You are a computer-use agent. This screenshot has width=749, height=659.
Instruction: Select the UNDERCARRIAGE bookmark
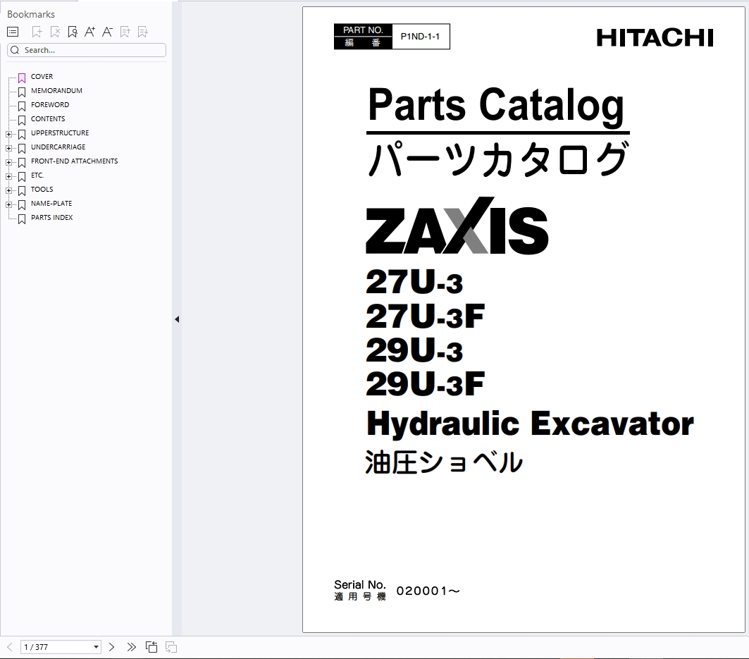[58, 147]
